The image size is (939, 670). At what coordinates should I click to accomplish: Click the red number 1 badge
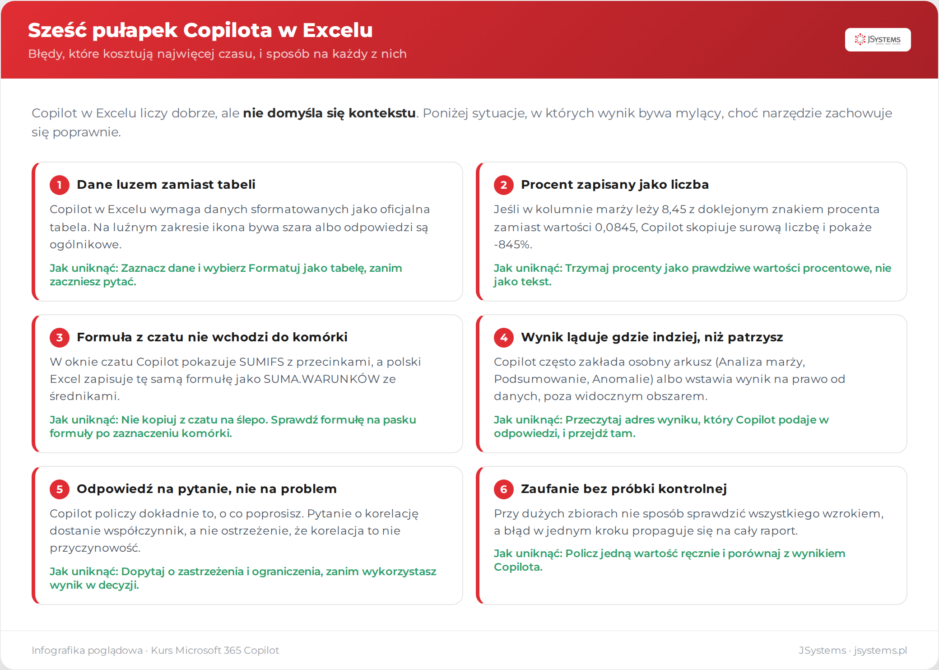(60, 185)
